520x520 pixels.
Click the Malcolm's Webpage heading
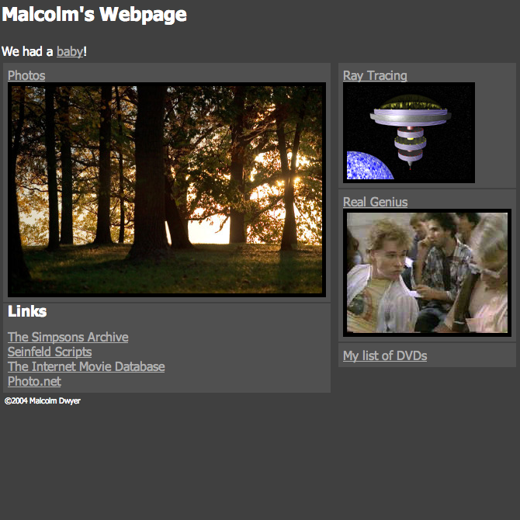point(94,15)
